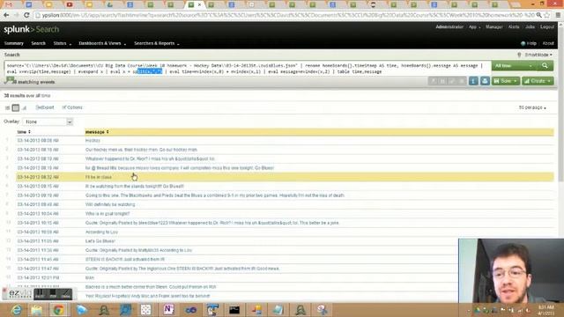Click the Export link
Screen dimensions: 564x317
[45, 107]
